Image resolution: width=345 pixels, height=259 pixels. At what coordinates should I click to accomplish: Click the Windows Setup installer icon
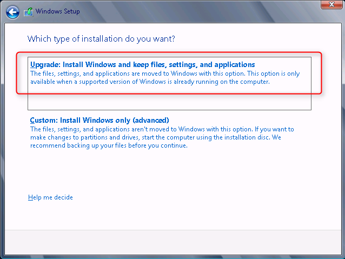[x=29, y=12]
